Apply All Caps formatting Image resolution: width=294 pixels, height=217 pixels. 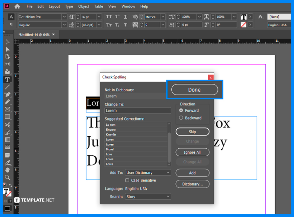pos(109,16)
